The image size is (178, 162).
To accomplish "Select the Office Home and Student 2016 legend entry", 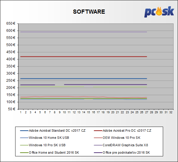I will point(49,152).
